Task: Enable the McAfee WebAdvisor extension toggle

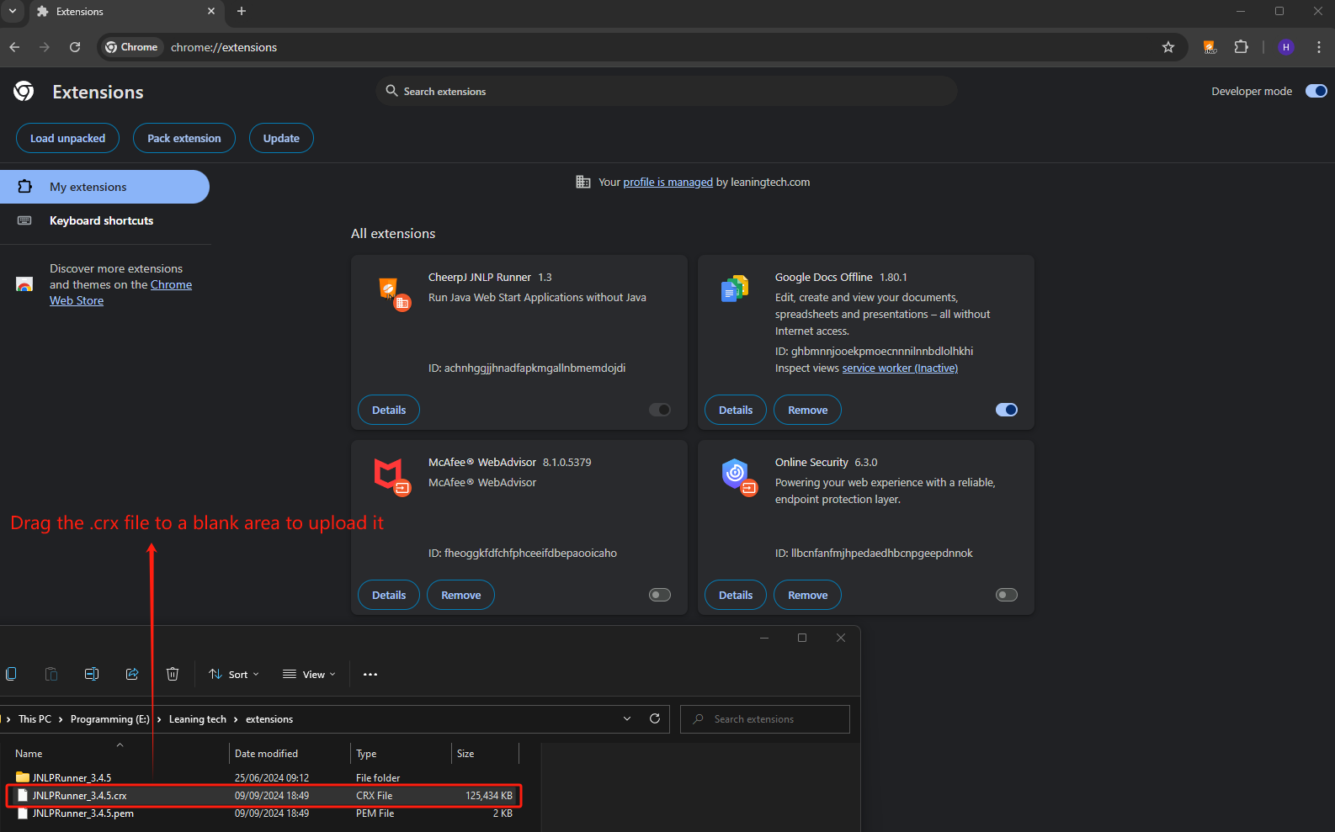Action: [x=660, y=595]
